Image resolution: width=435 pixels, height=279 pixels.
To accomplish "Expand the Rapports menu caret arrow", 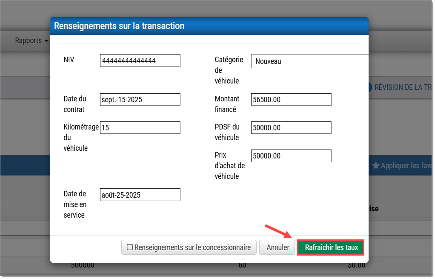I will 46,41.
